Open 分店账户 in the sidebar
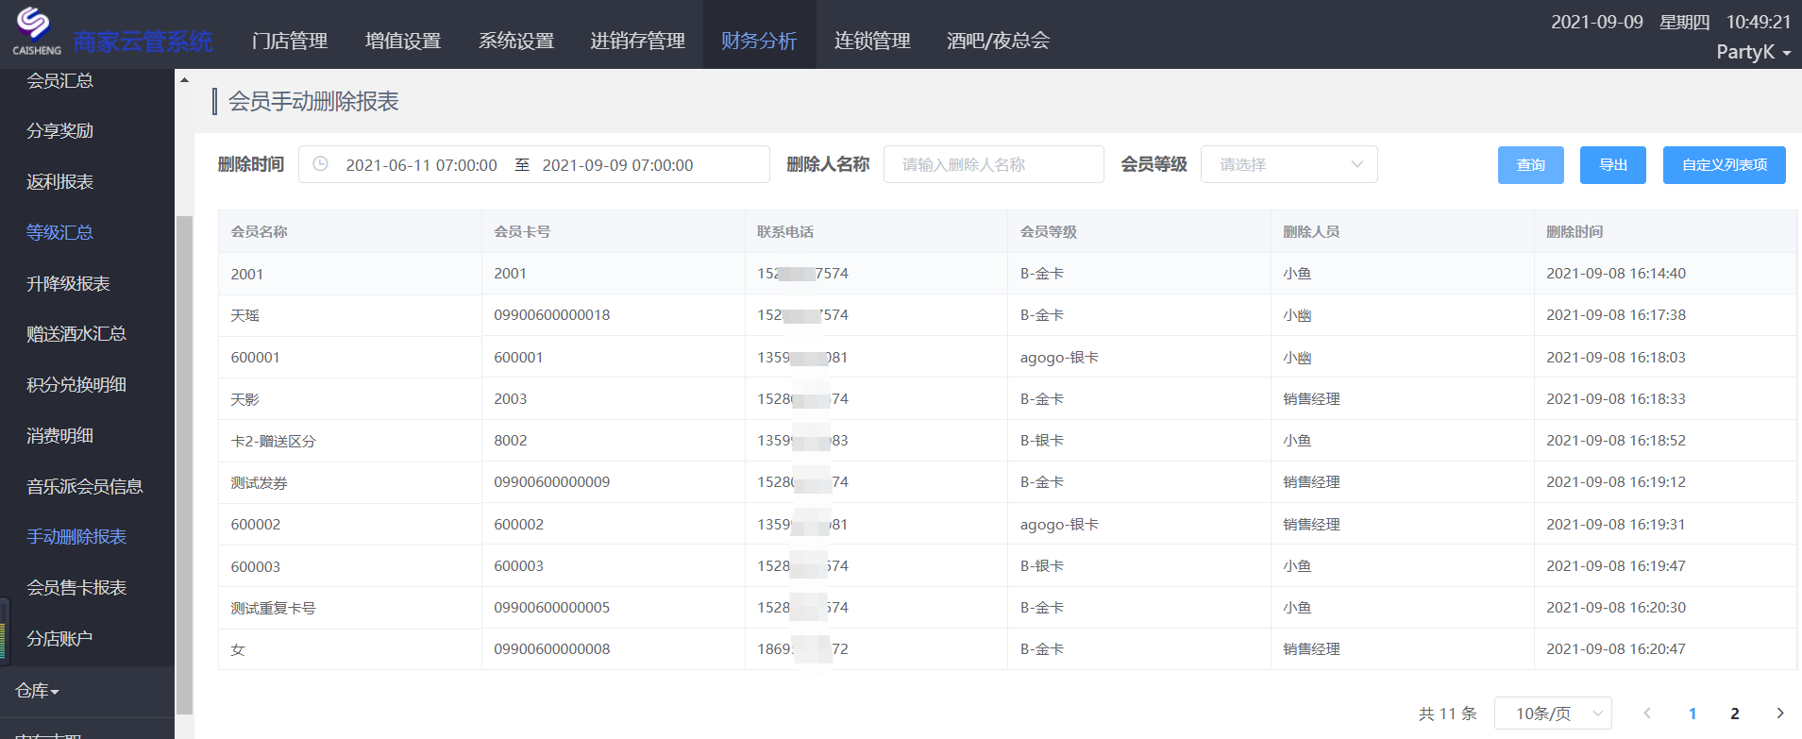Image resolution: width=1802 pixels, height=739 pixels. pos(60,638)
